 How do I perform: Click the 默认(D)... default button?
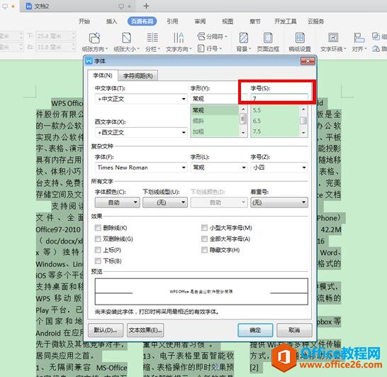tap(106, 330)
